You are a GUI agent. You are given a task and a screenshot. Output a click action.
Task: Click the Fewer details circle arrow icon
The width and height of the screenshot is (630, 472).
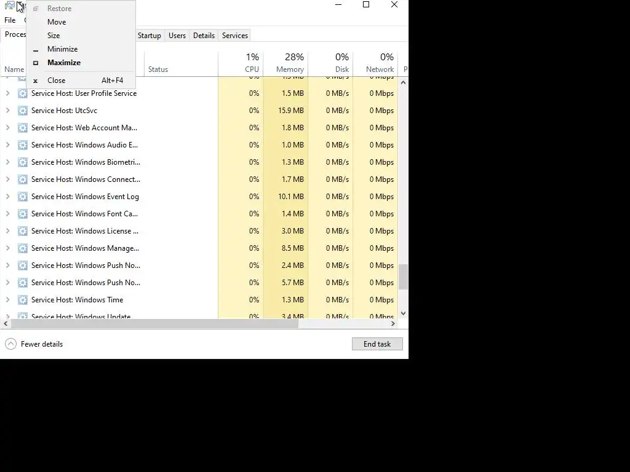(11, 344)
